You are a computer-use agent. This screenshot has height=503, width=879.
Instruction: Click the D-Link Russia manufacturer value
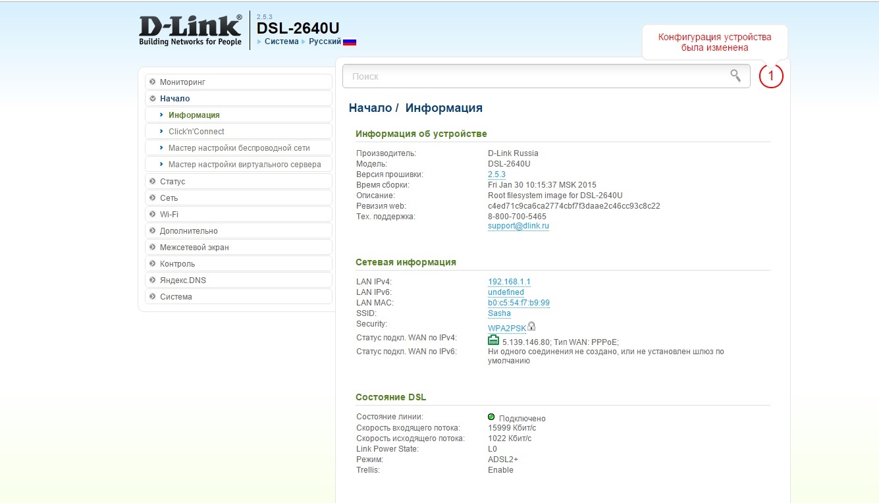513,153
